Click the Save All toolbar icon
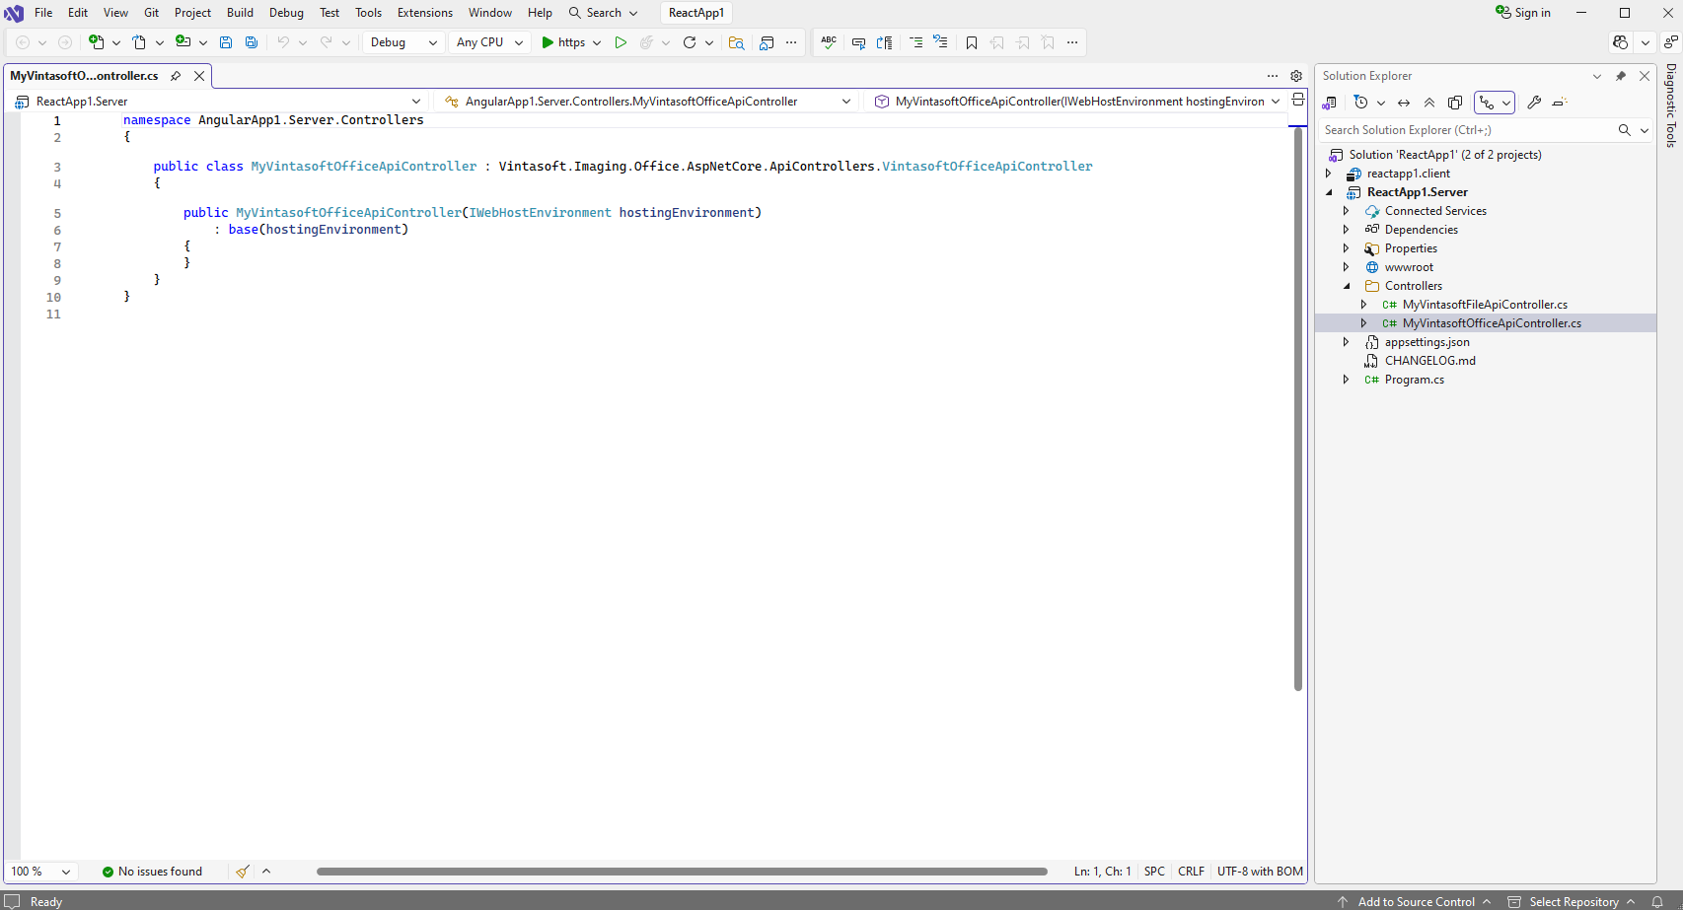Screen dimensions: 1683x910 [252, 42]
